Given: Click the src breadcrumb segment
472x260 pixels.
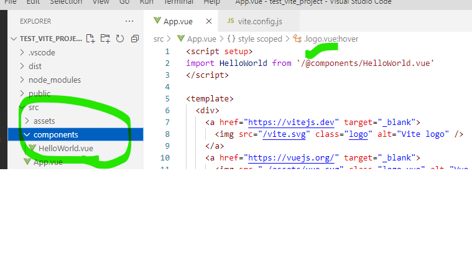Looking at the screenshot, I should click(x=159, y=39).
